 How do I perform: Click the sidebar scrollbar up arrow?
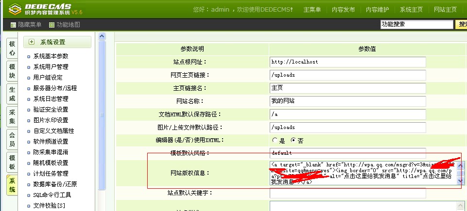point(102,36)
